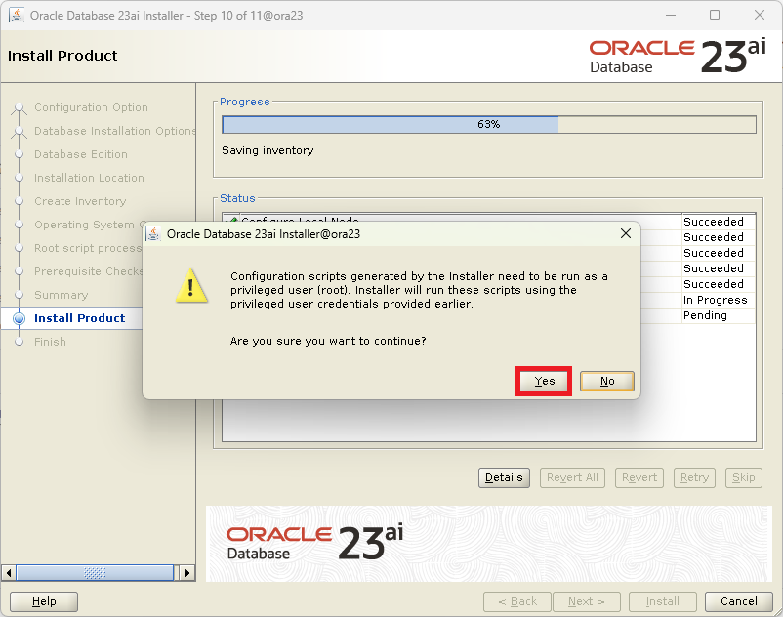The height and width of the screenshot is (617, 783).
Task: Click the left arrow of sidebar scrollbar
Action: point(9,572)
